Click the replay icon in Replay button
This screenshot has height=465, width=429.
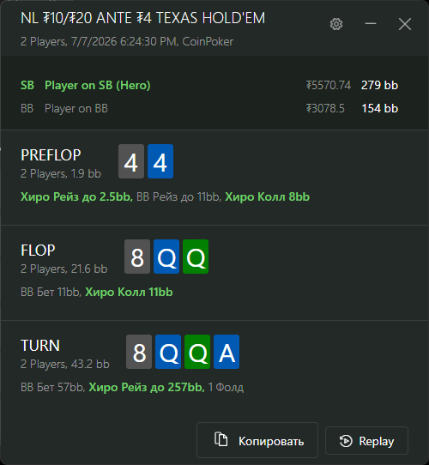point(346,441)
